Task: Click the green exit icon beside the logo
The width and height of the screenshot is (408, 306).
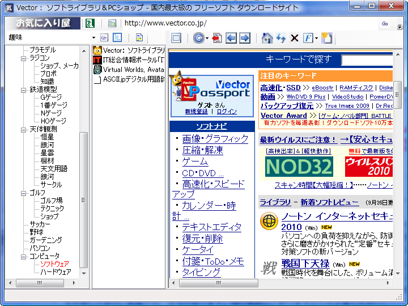Action: click(x=90, y=23)
